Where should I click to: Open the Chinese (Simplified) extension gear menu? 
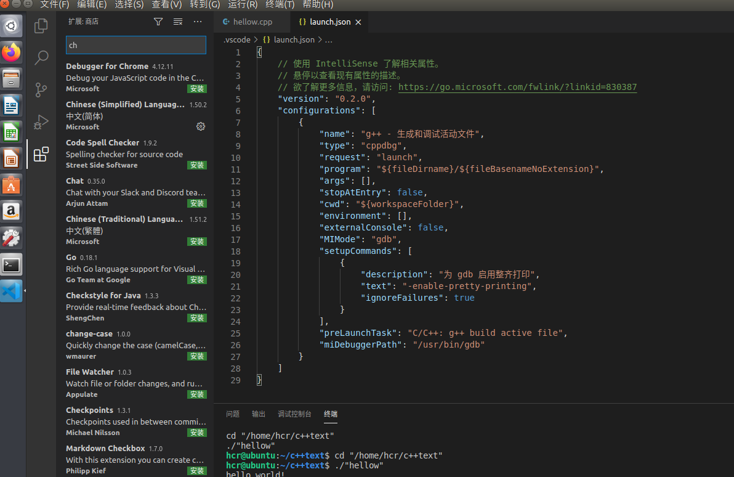coord(201,126)
